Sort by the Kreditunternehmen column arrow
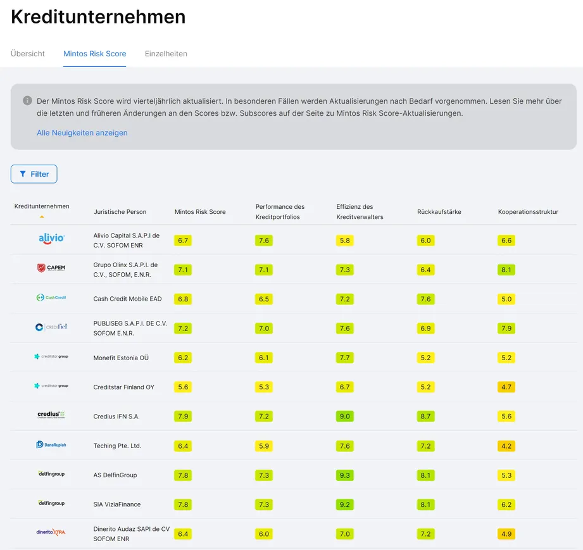The width and height of the screenshot is (583, 550). (x=42, y=216)
